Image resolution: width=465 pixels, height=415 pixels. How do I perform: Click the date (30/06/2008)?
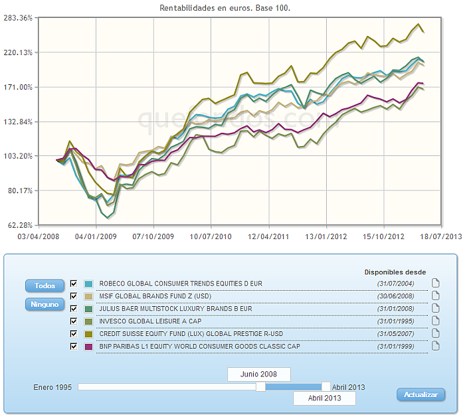tap(396, 296)
